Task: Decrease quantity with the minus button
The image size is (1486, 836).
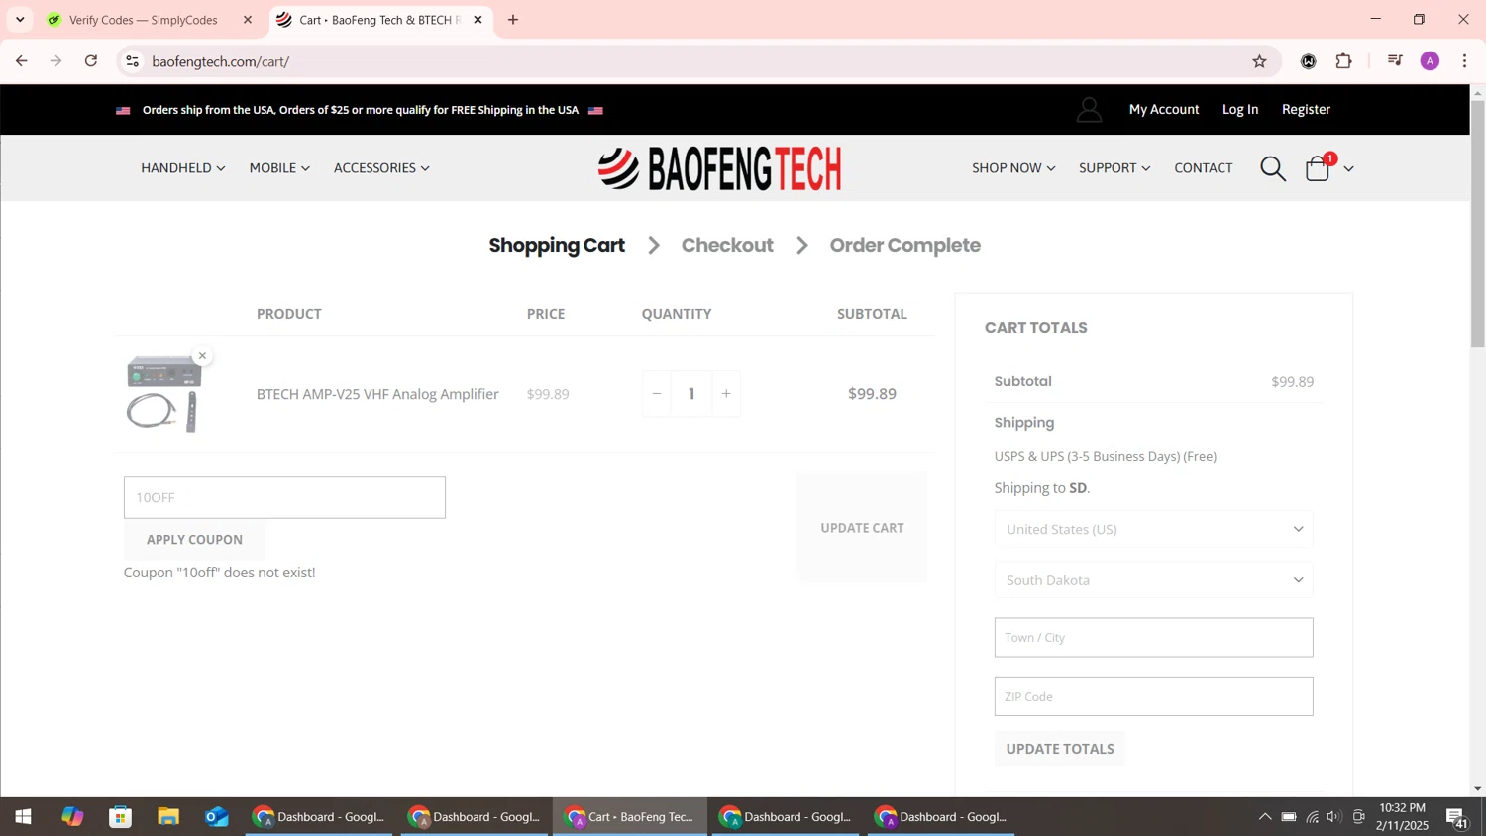Action: pos(656,394)
